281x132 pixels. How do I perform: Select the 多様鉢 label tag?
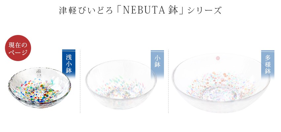click(x=267, y=64)
